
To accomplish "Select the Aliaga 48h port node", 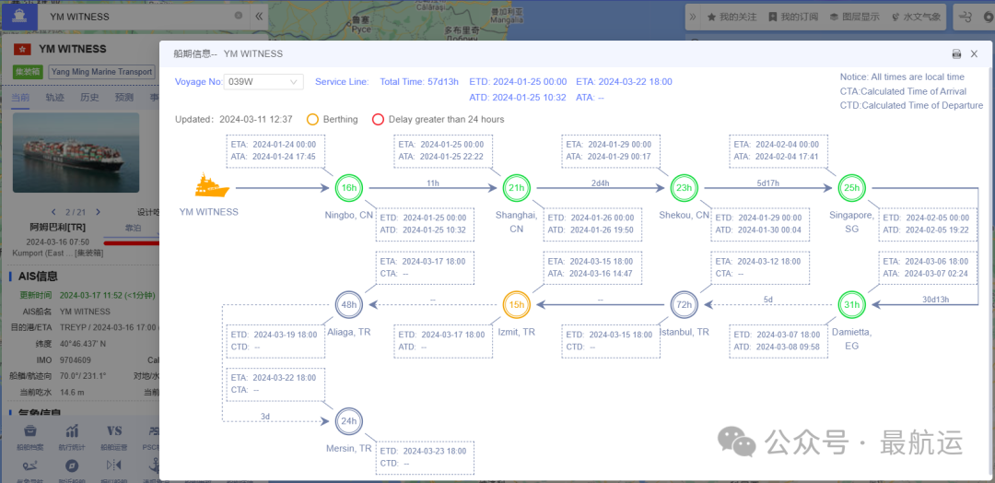I will coord(348,305).
